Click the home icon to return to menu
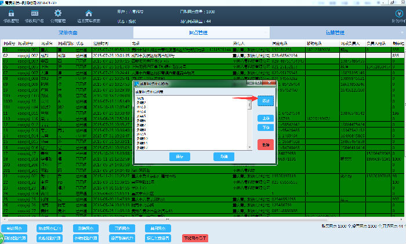The image size is (406, 244). [88, 13]
